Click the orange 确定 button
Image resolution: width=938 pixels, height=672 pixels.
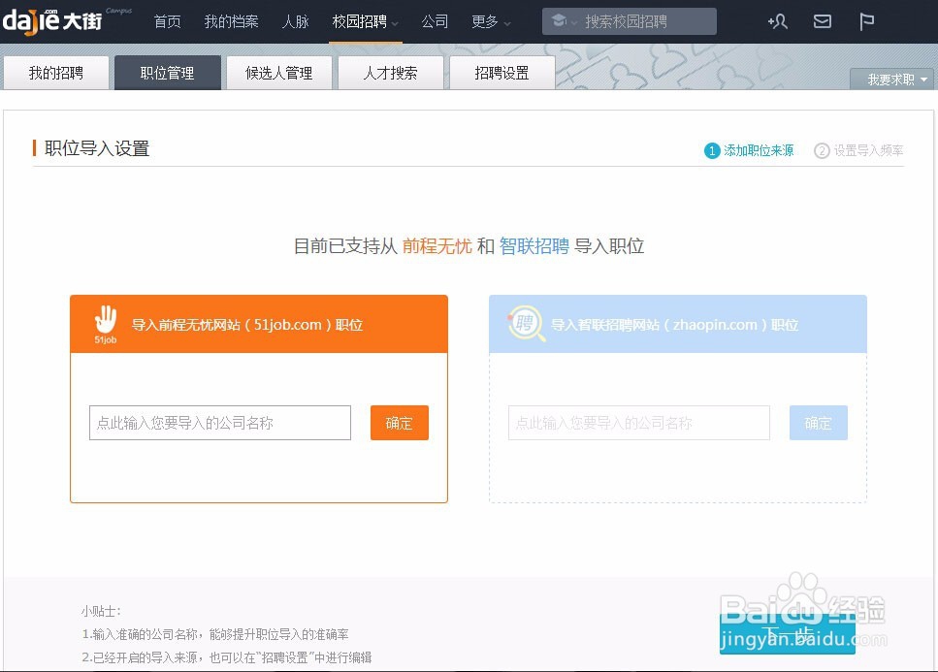(399, 423)
